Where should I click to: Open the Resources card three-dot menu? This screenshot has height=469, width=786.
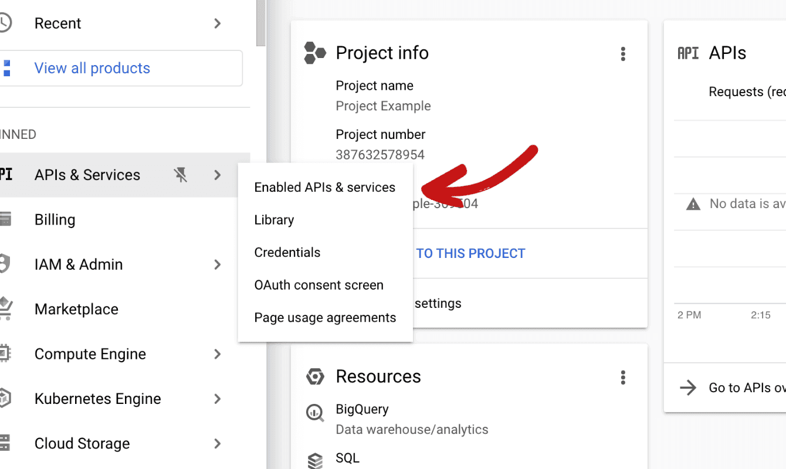[623, 377]
